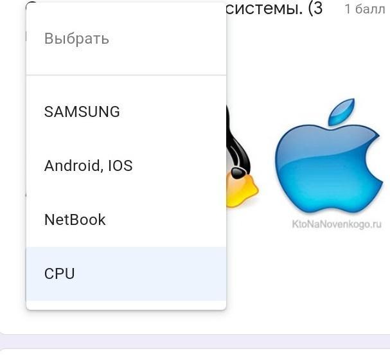Click the 1 балл points label
Screen dimensions: 390x358
365,9
